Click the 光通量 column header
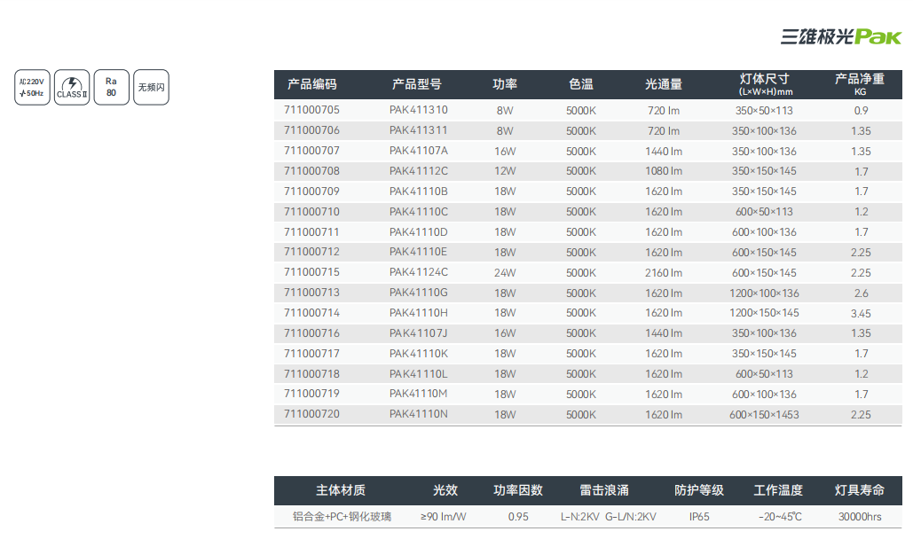The image size is (913, 555). point(663,85)
